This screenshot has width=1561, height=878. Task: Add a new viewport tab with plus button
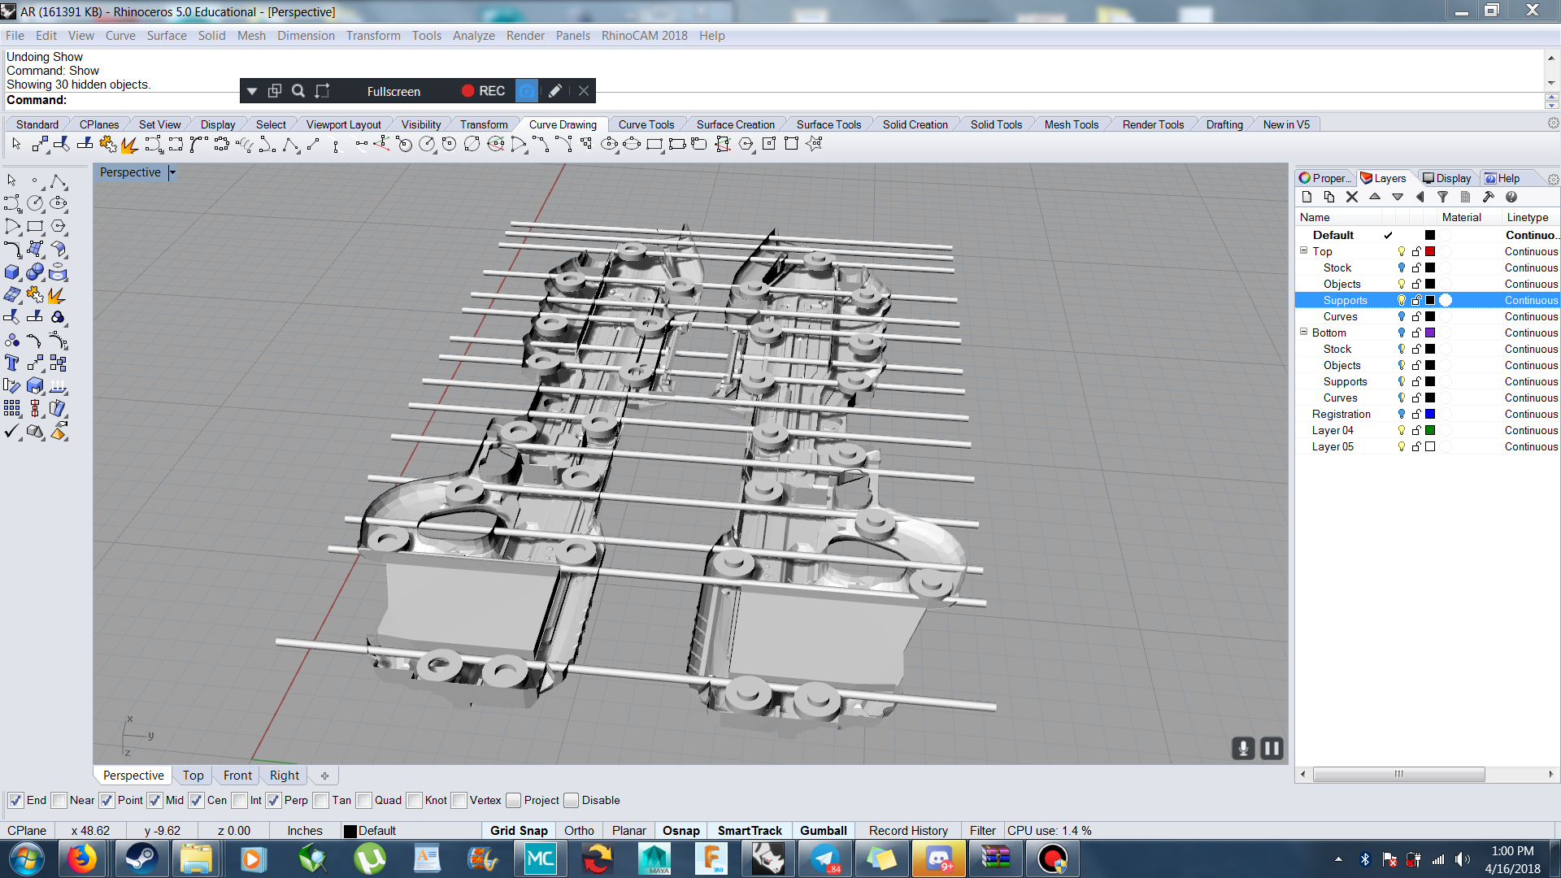click(x=324, y=776)
